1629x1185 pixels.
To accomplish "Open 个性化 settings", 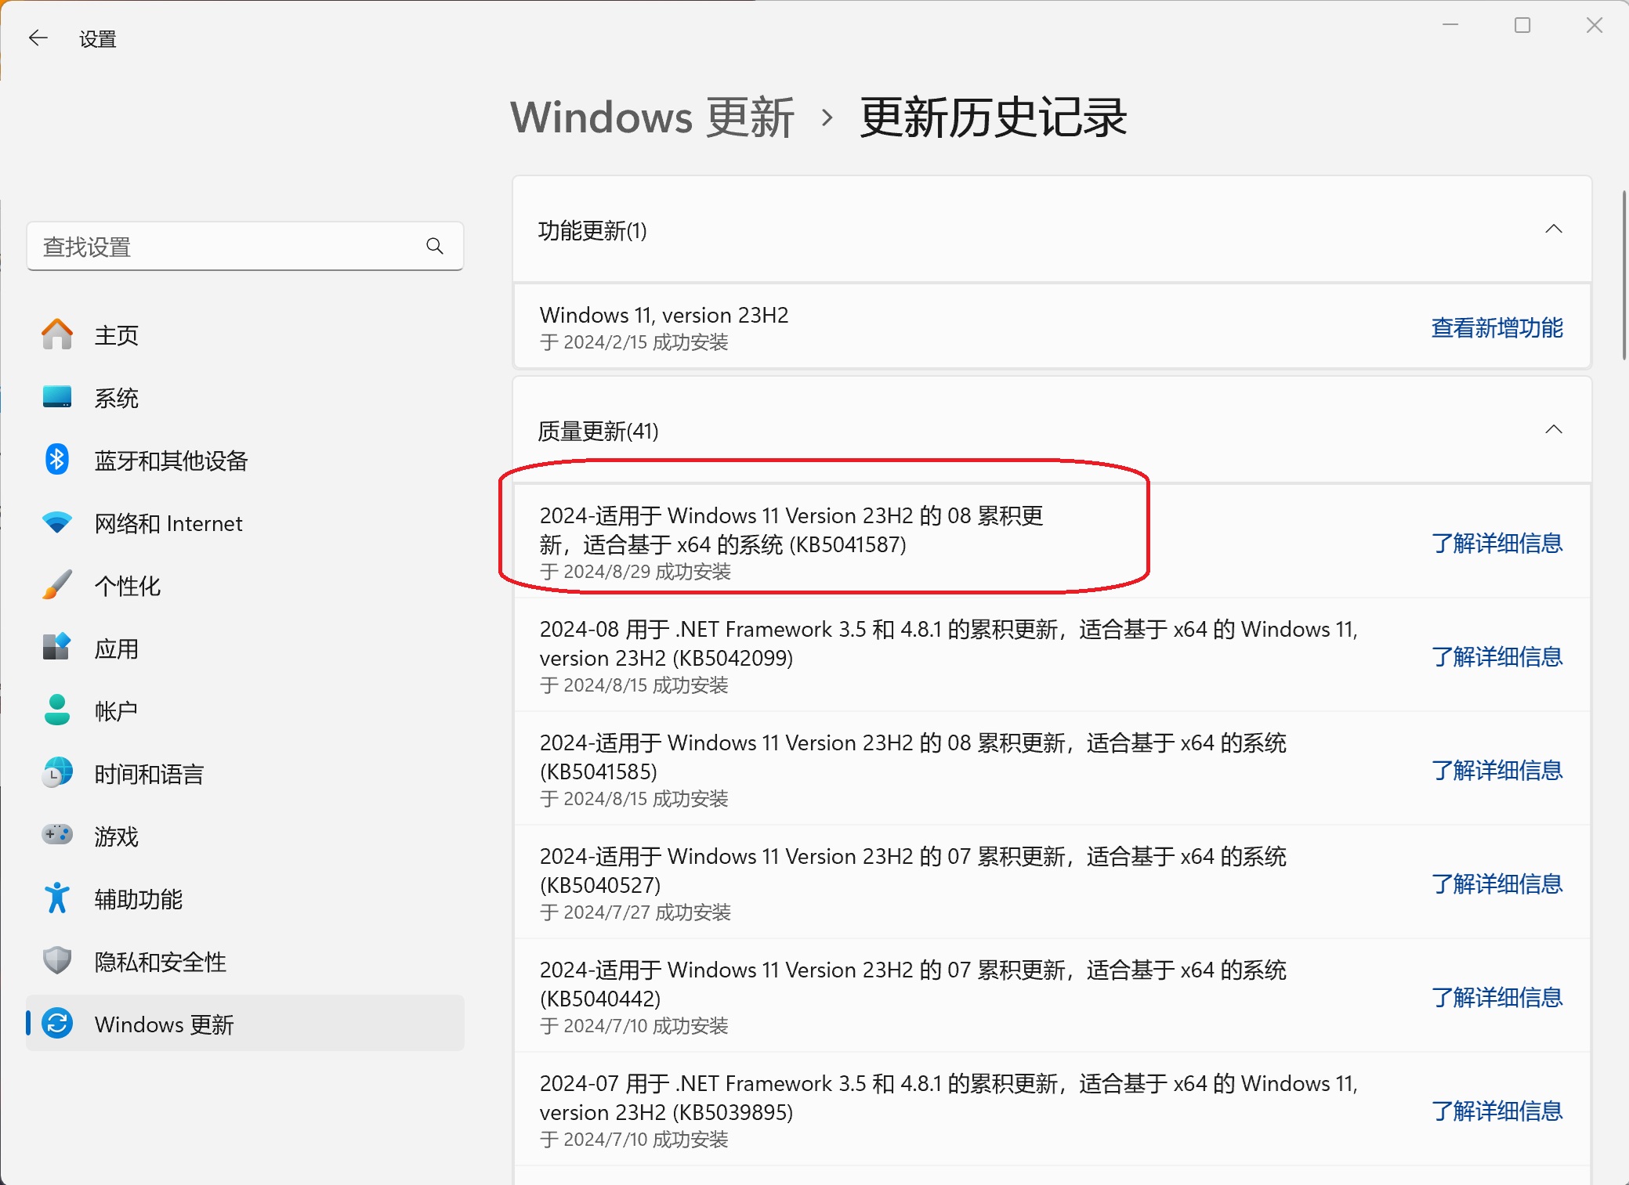I will (x=245, y=585).
